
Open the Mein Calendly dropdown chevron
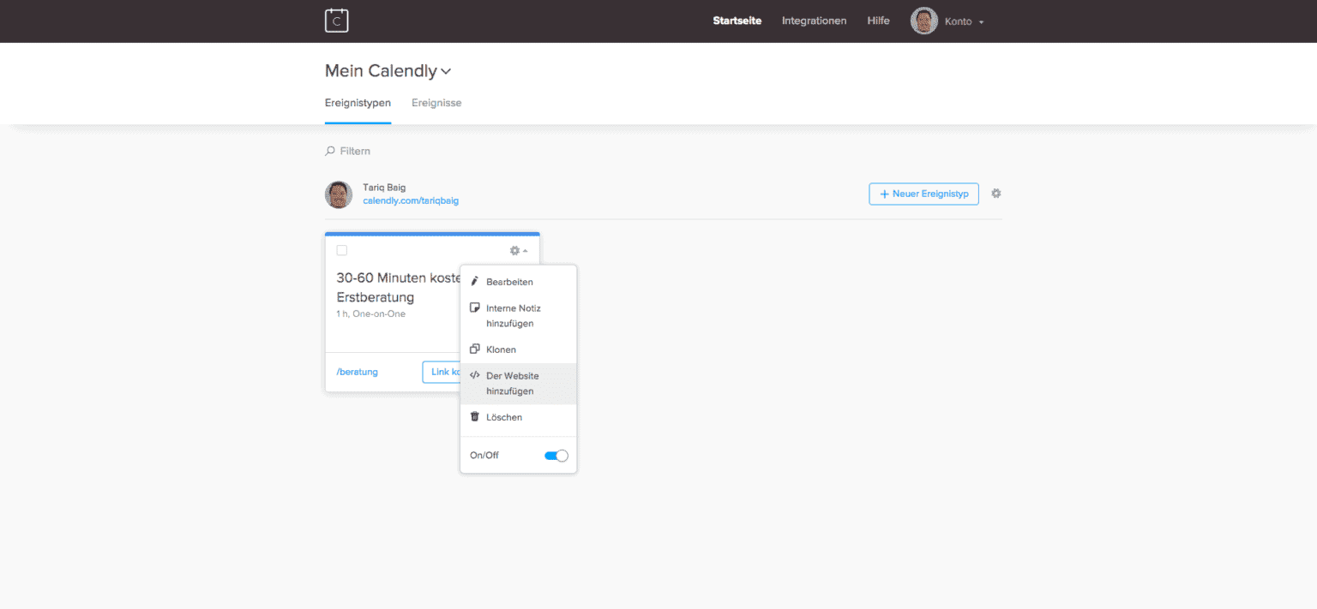click(446, 72)
